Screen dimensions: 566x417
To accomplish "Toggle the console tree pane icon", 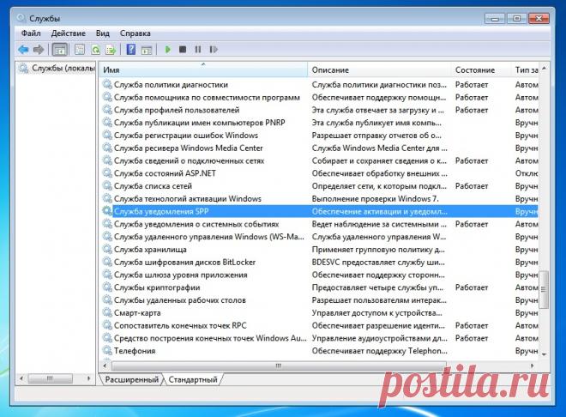I will (x=59, y=50).
